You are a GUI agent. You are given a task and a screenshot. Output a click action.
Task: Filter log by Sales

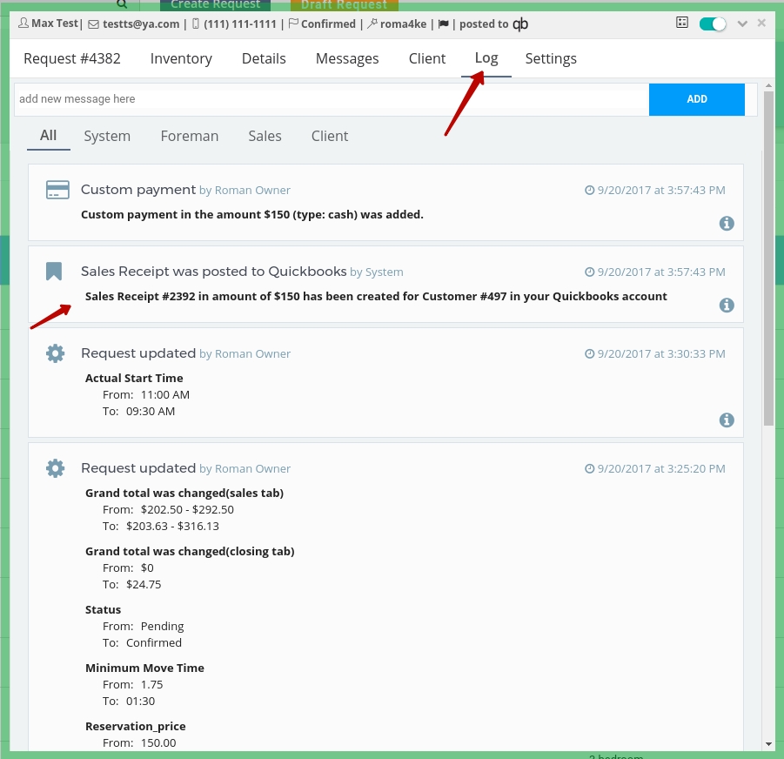(265, 136)
